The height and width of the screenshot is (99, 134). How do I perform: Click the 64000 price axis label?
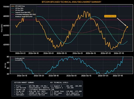pyautogui.click(x=6, y=35)
